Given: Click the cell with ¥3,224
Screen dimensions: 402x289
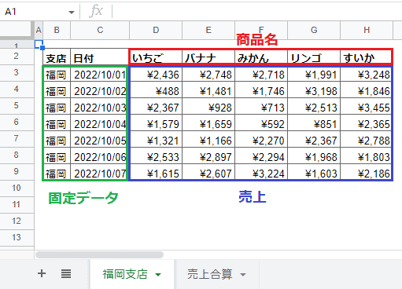Looking at the screenshot, I should (x=261, y=173).
